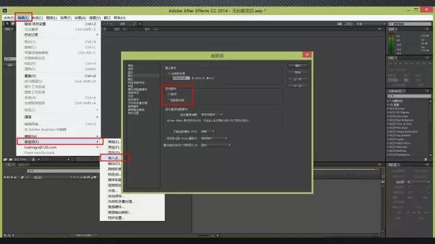This screenshot has width=435, height=244.
Task: Choose the highlighted Import preferences submenu item
Action: (x=114, y=158)
